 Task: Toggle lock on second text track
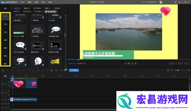(x=6, y=104)
